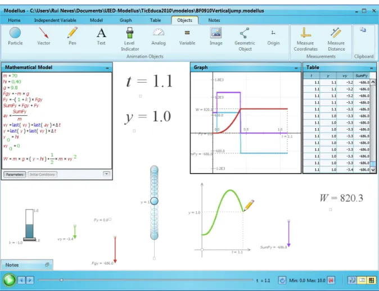Image resolution: width=379 pixels, height=291 pixels.
Task: Click the first window layout icon
Action: click(352, 280)
